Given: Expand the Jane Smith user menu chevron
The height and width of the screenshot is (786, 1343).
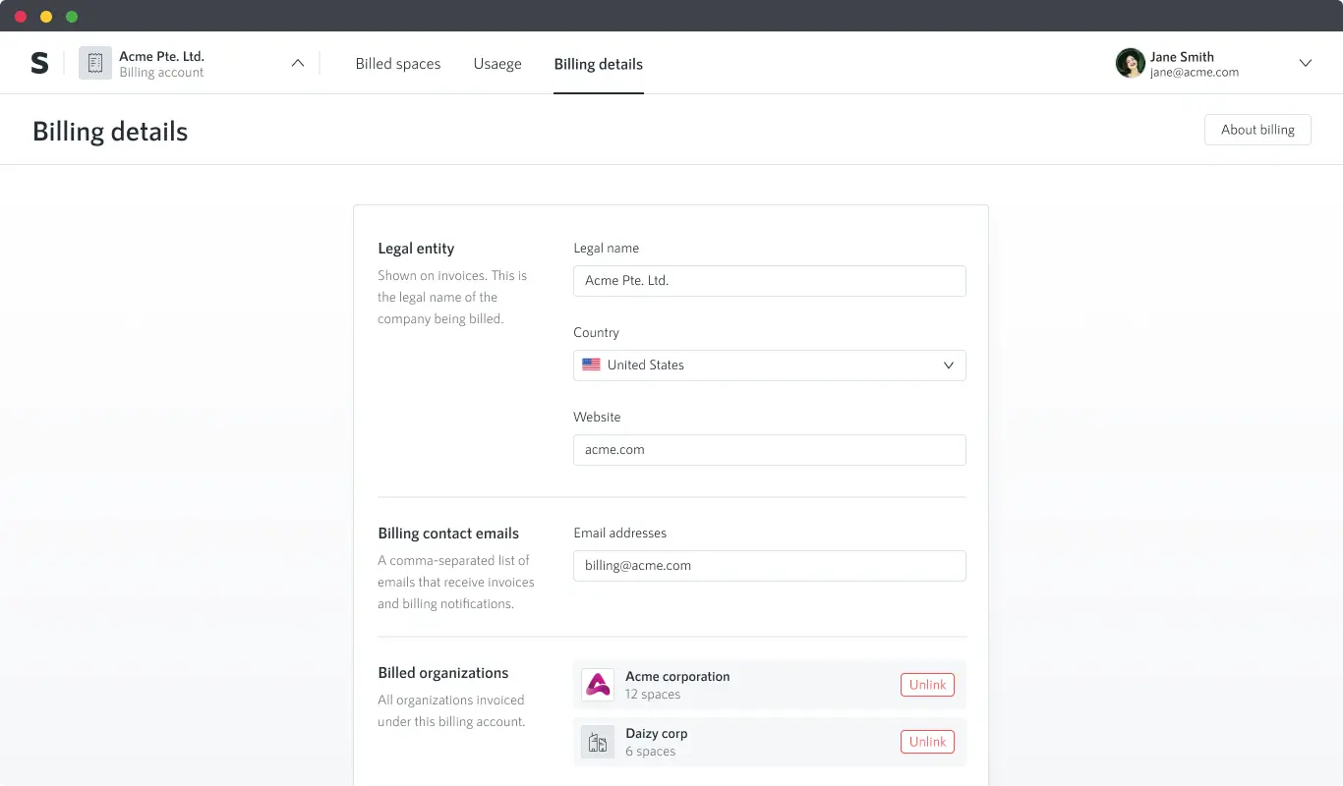Looking at the screenshot, I should (1306, 63).
